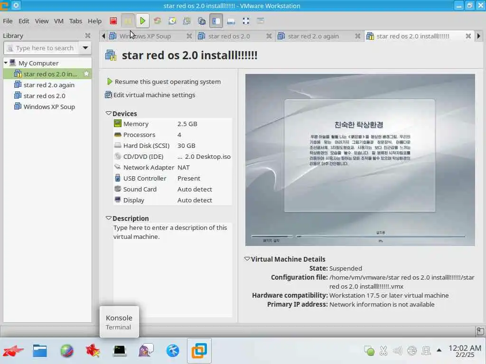Toggle favorite star on selected library VM
This screenshot has height=364, width=486.
86,73
